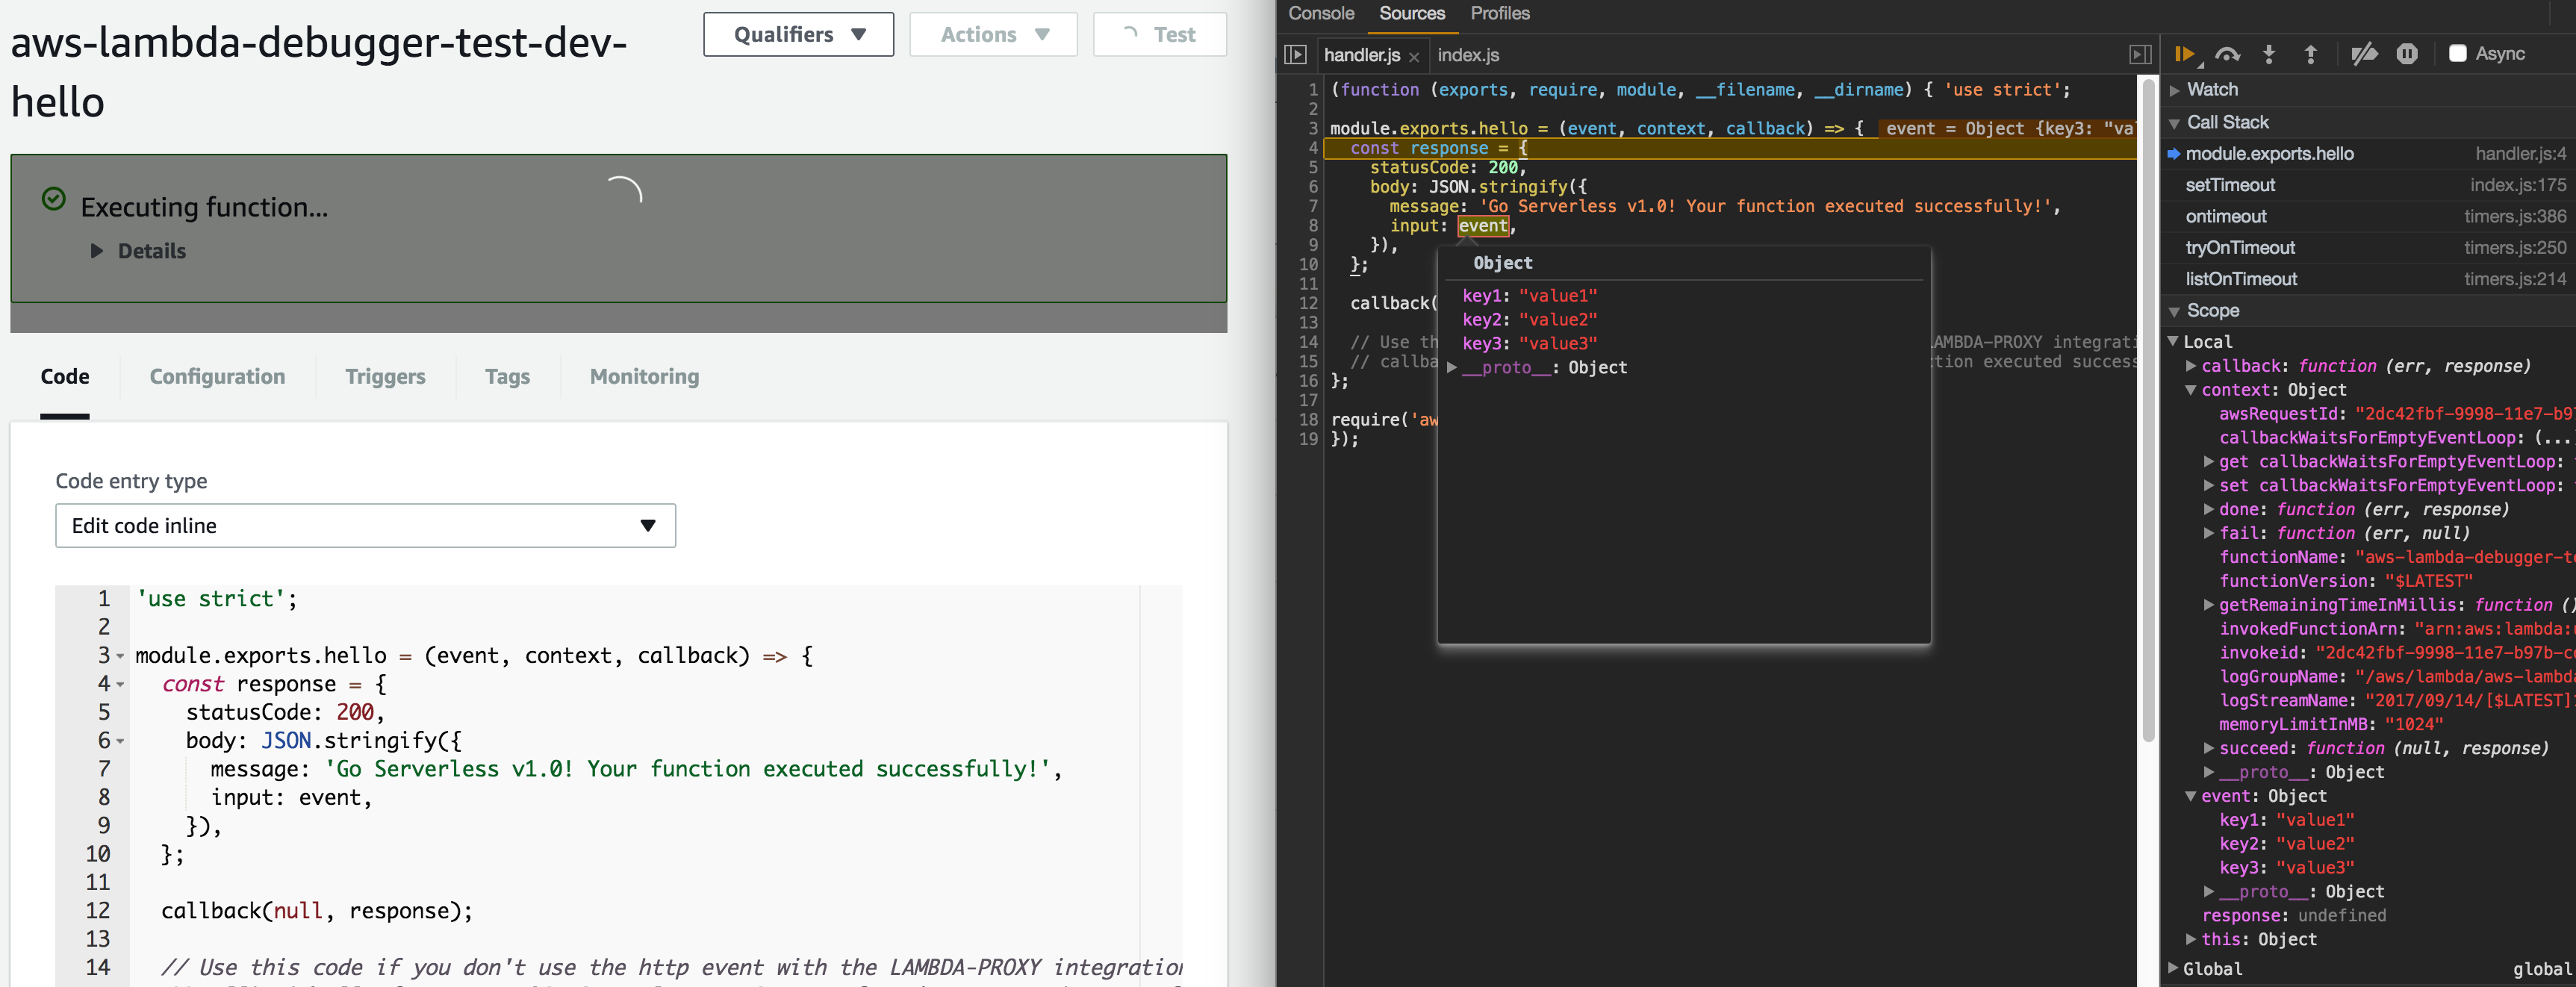The image size is (2576, 987).
Task: Select the Sources tab in debugger
Action: [x=1408, y=13]
